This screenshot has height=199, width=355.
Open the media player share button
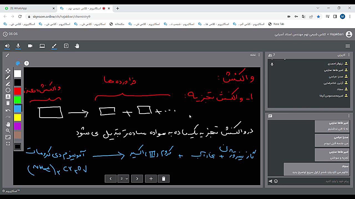(66, 46)
